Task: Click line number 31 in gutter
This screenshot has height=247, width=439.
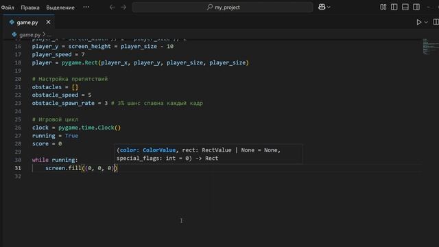Action: 18,168
